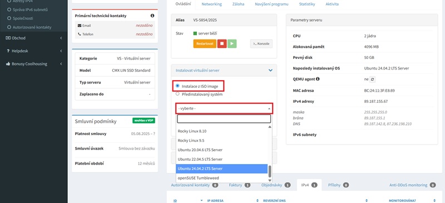This screenshot has height=203, width=445.
Task: Click the model value CMX LIN SSD Standard
Action: (131, 71)
